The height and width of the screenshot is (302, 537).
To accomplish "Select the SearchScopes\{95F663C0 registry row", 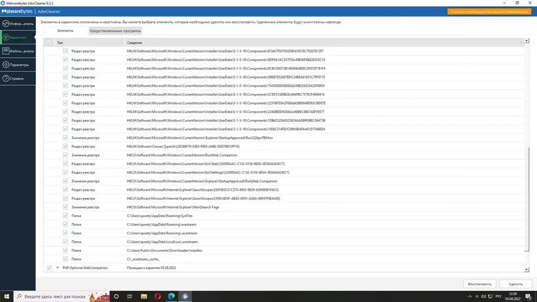I will (x=284, y=190).
